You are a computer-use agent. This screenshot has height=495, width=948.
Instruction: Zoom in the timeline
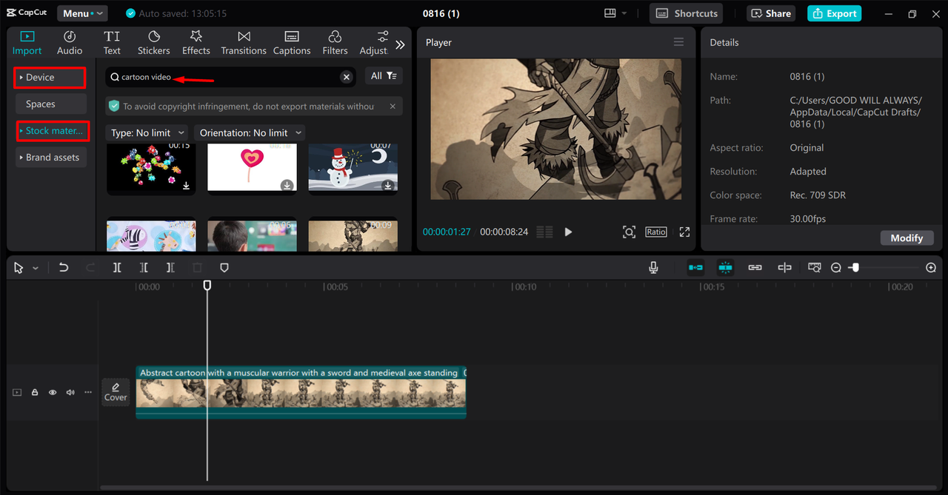click(931, 268)
